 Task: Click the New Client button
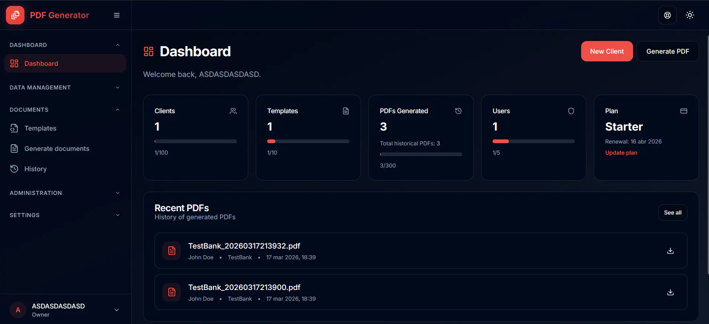coord(607,51)
